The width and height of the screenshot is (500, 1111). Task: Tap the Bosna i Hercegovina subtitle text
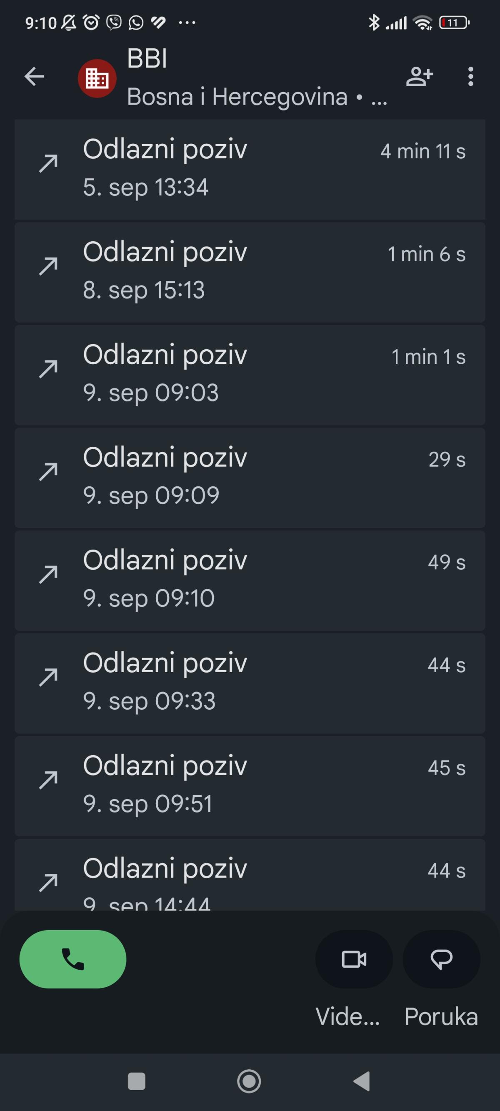click(237, 97)
